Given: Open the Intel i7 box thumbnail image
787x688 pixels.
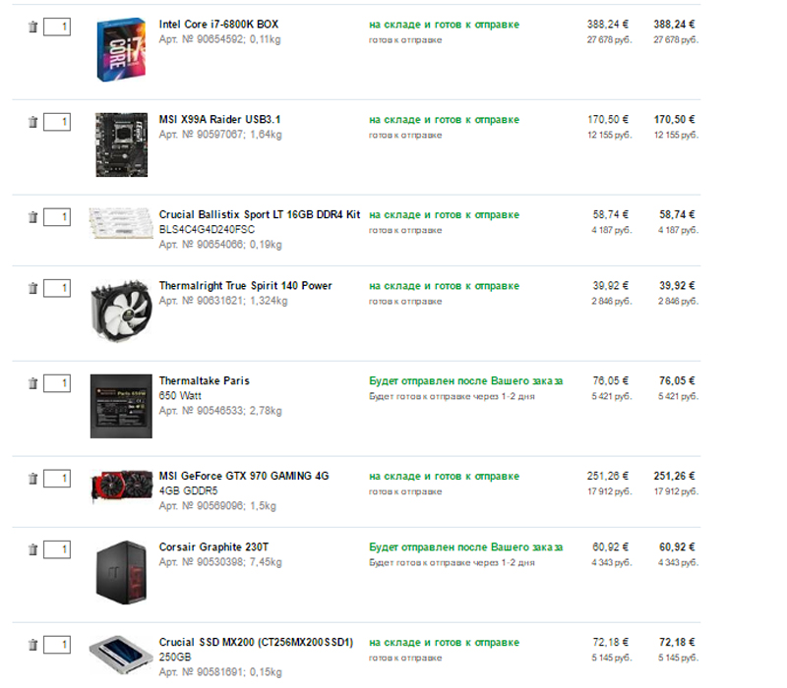Looking at the screenshot, I should coord(121,50).
